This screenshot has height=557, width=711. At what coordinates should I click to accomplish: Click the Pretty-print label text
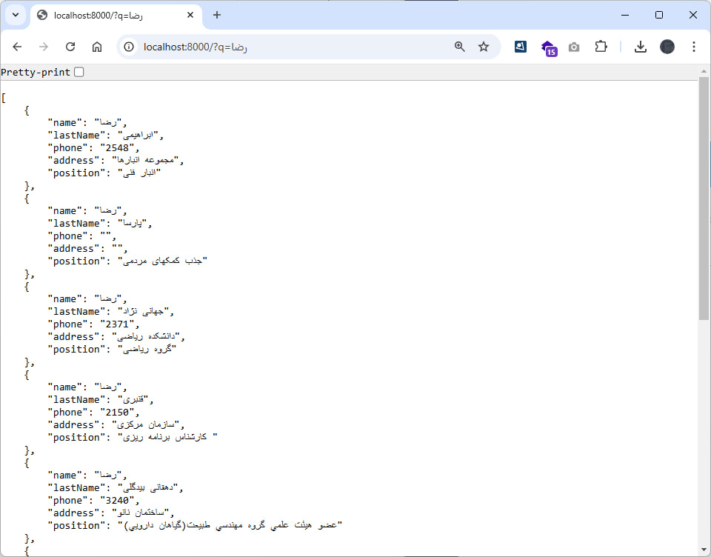(36, 73)
